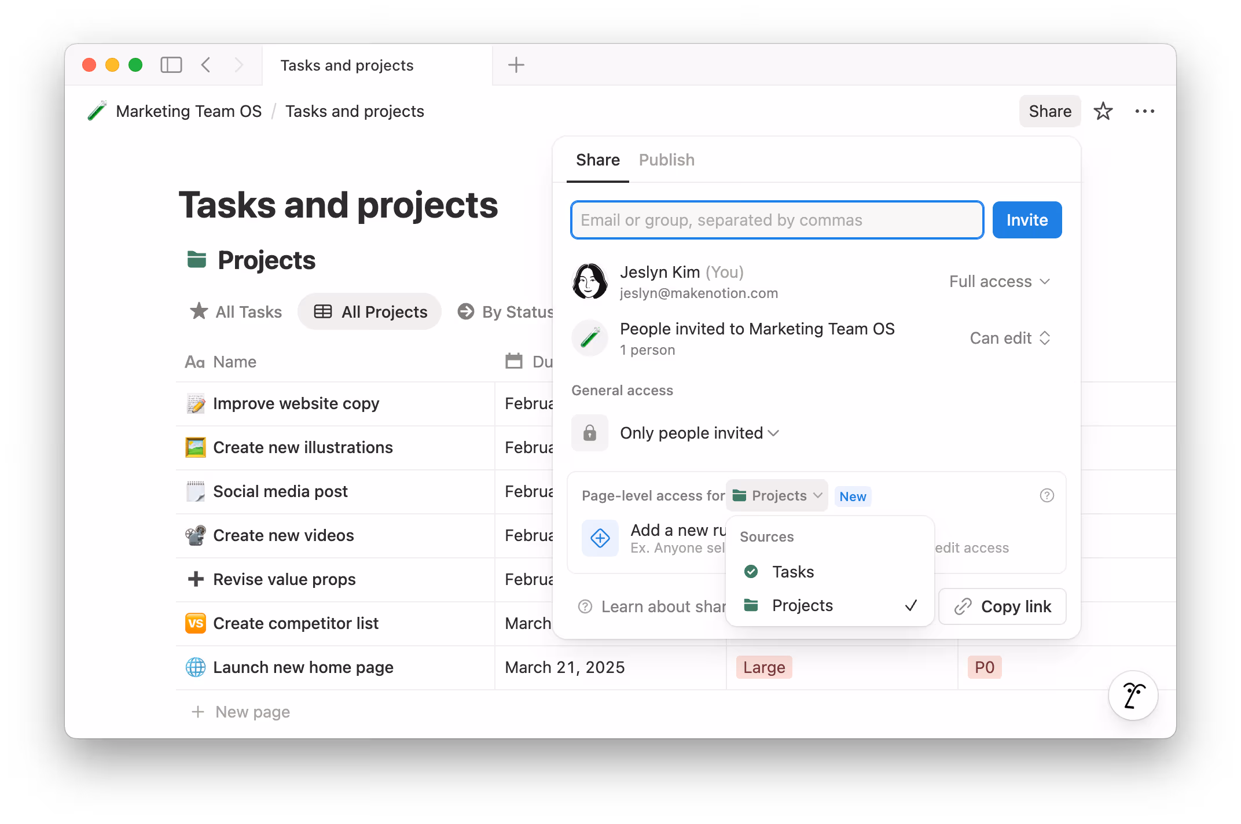The height and width of the screenshot is (824, 1241).
Task: Click the add new rule diamond icon
Action: (600, 538)
